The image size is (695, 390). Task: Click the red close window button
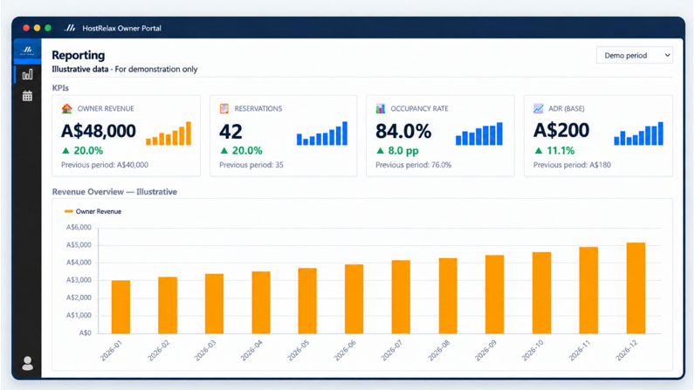(x=26, y=28)
